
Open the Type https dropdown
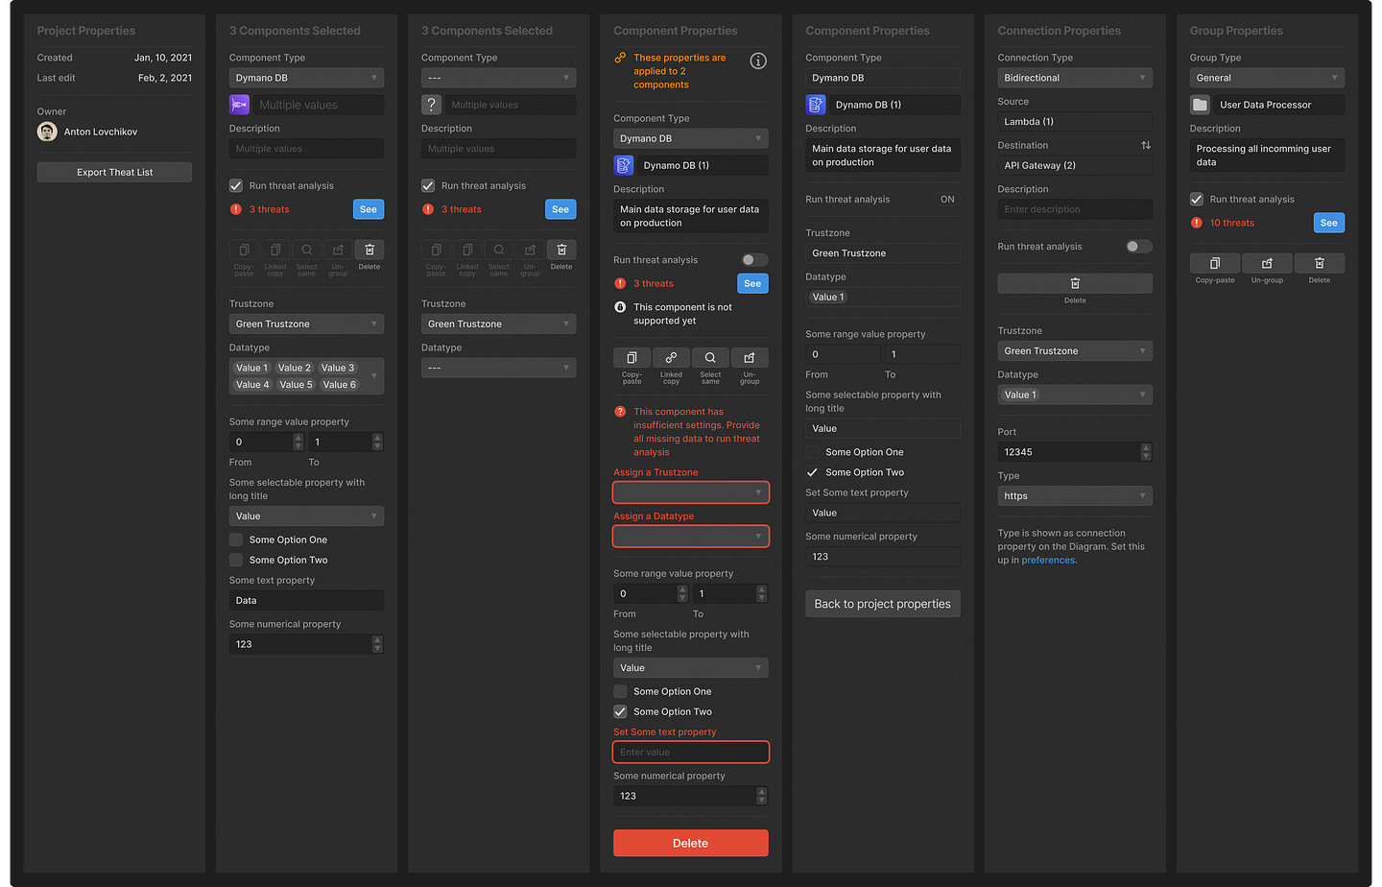coord(1075,496)
